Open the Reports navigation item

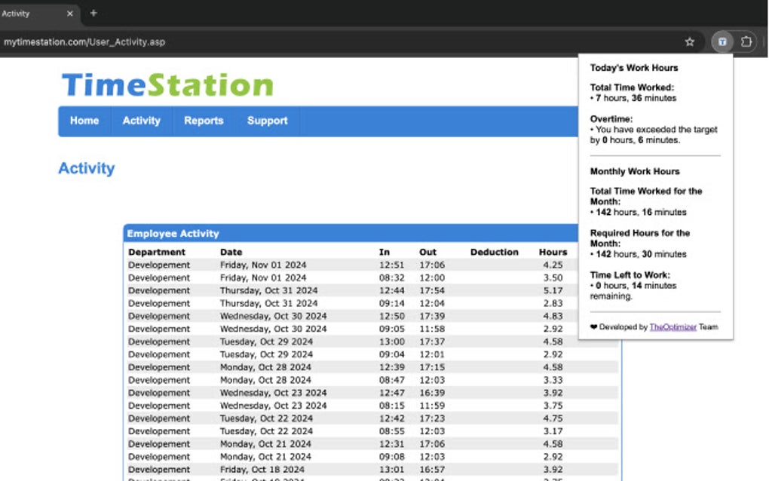(x=203, y=121)
